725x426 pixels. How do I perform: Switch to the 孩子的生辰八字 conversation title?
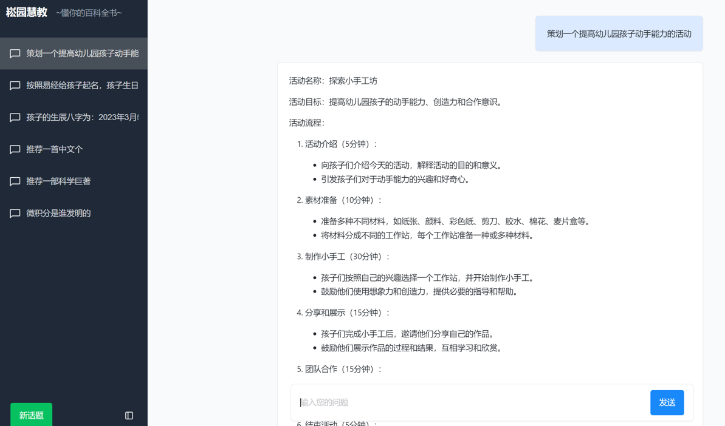pyautogui.click(x=82, y=117)
